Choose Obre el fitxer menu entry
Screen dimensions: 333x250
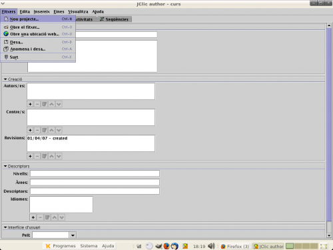coord(38,27)
